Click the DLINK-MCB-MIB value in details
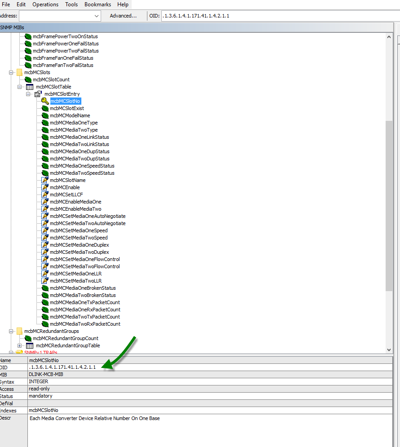Image resolution: width=400 pixels, height=447 pixels. click(x=46, y=374)
